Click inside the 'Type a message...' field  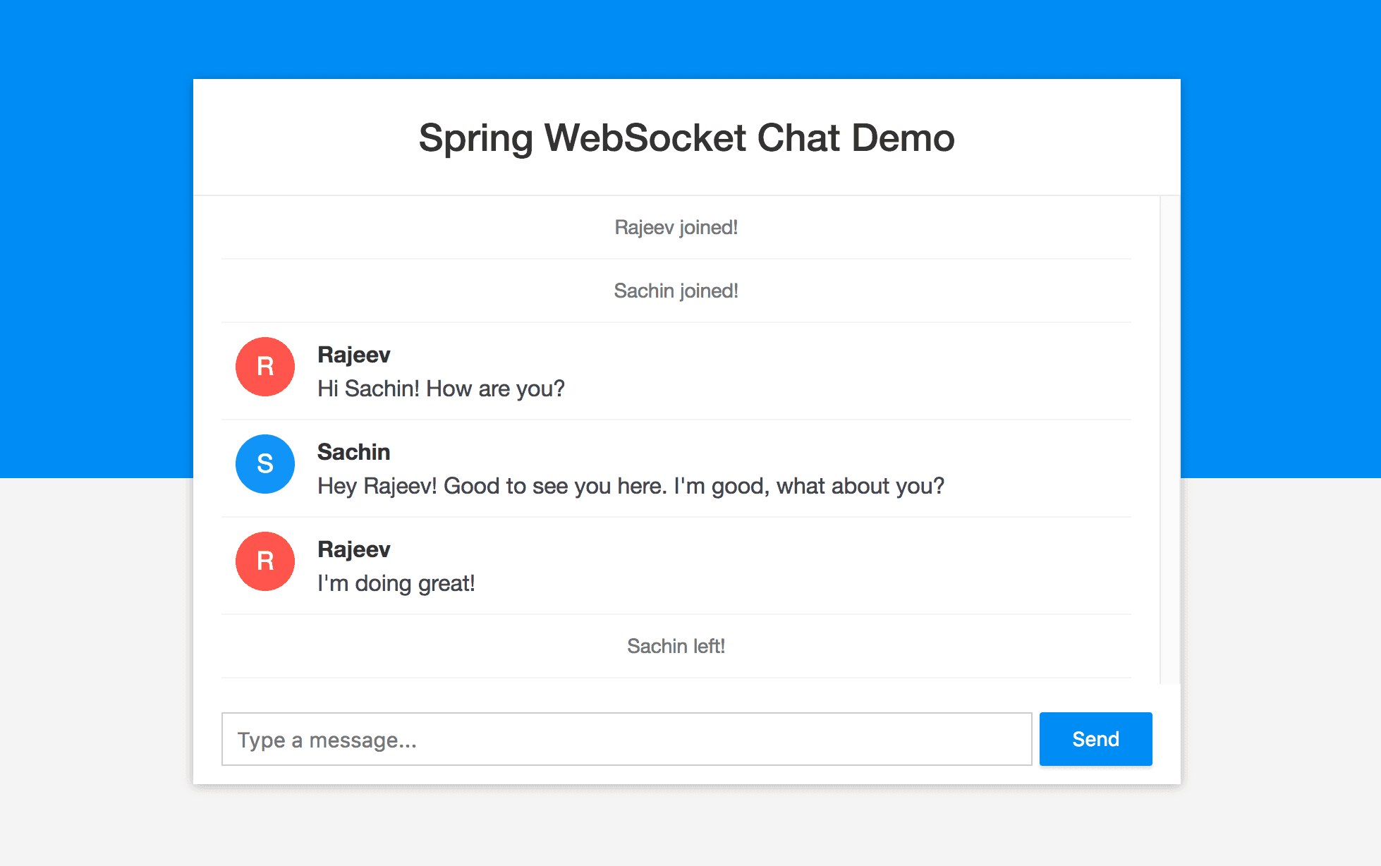click(x=626, y=739)
